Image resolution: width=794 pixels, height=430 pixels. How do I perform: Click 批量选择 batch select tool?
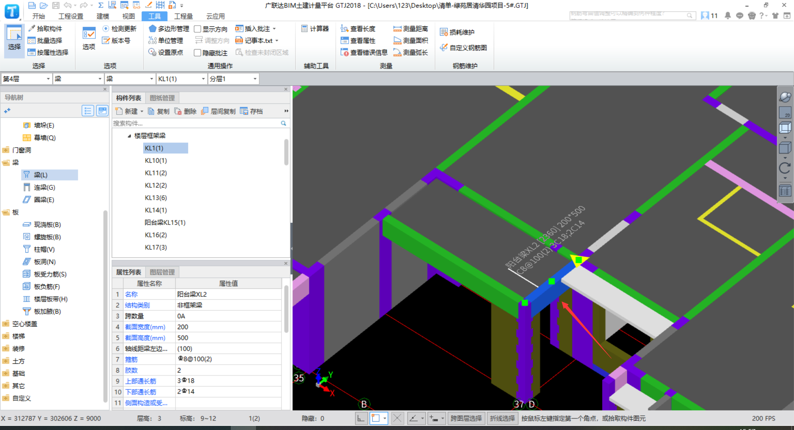coord(45,41)
